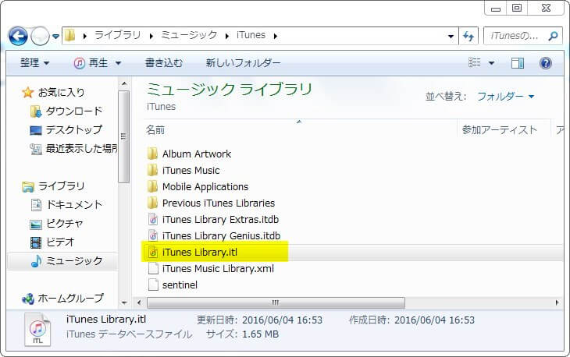Open help with the question mark icon
Viewport: 570px width, 357px height.
[546, 63]
